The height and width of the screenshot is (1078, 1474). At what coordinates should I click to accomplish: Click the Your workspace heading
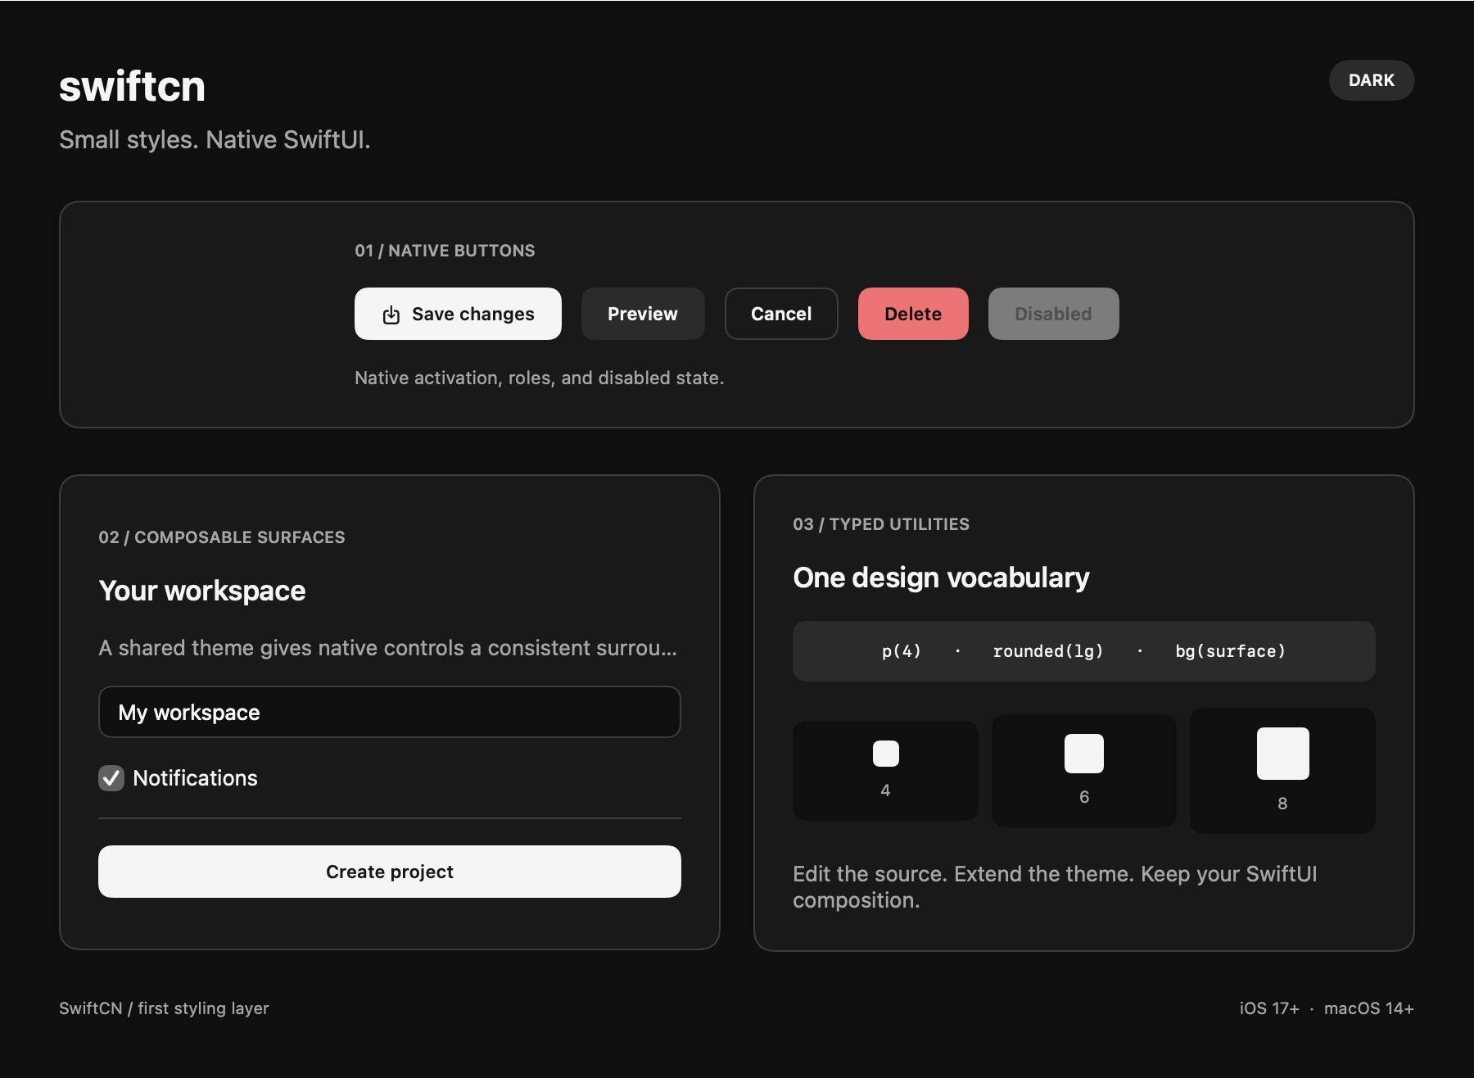pos(202,591)
